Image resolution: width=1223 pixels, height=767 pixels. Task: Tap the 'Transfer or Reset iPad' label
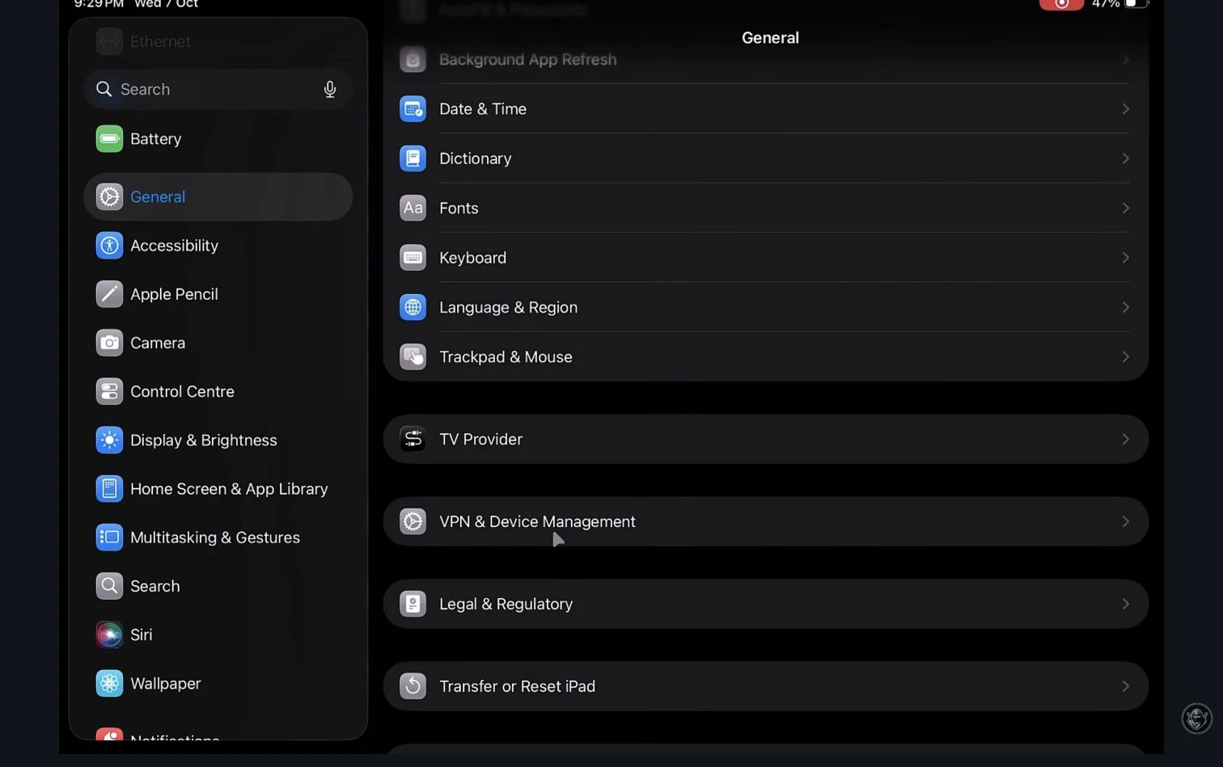[517, 686]
